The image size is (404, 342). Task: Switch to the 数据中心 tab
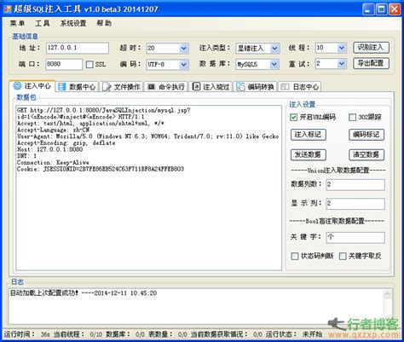point(78,87)
